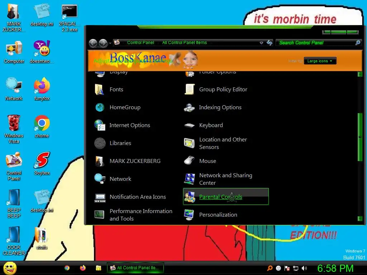This screenshot has width=367, height=275.
Task: Click the scrollbar down arrow in Control Panel
Action: point(360,218)
